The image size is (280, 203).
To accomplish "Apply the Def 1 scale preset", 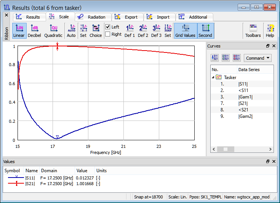I will (x=130, y=30).
